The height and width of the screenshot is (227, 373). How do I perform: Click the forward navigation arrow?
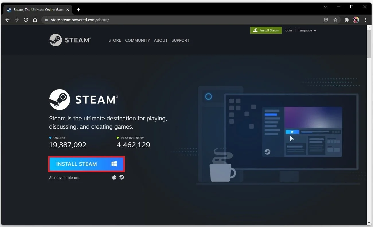click(17, 20)
